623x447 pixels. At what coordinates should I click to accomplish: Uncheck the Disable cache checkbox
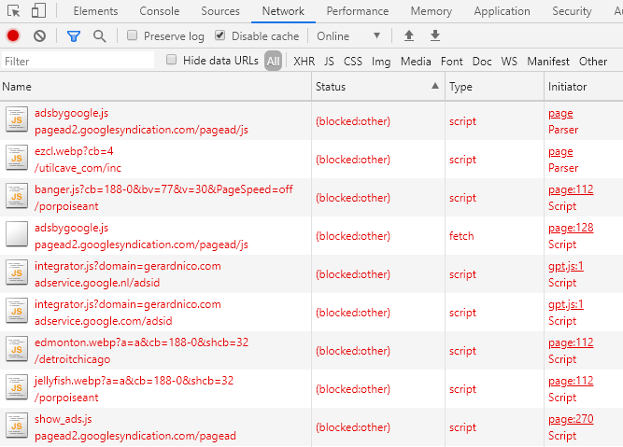point(220,35)
